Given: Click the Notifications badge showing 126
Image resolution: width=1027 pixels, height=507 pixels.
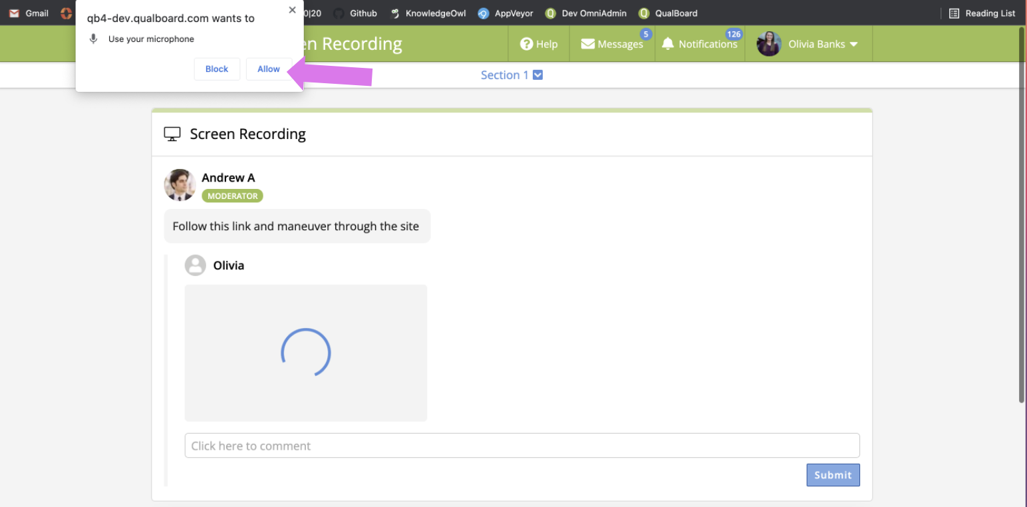Looking at the screenshot, I should (734, 34).
